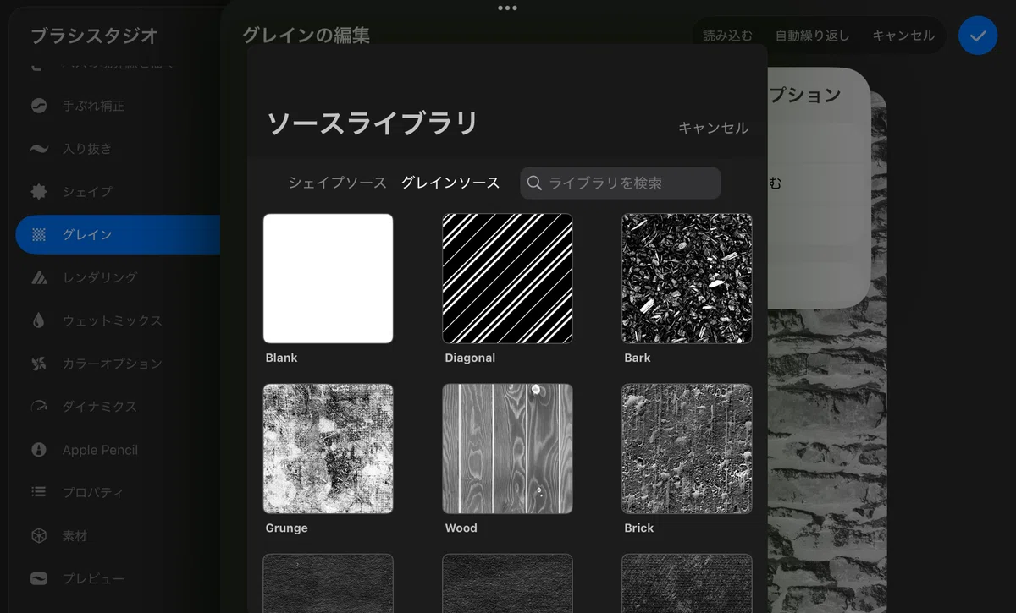This screenshot has width=1016, height=613.
Task: Choose the Blank grain thumbnail
Action: coord(328,278)
